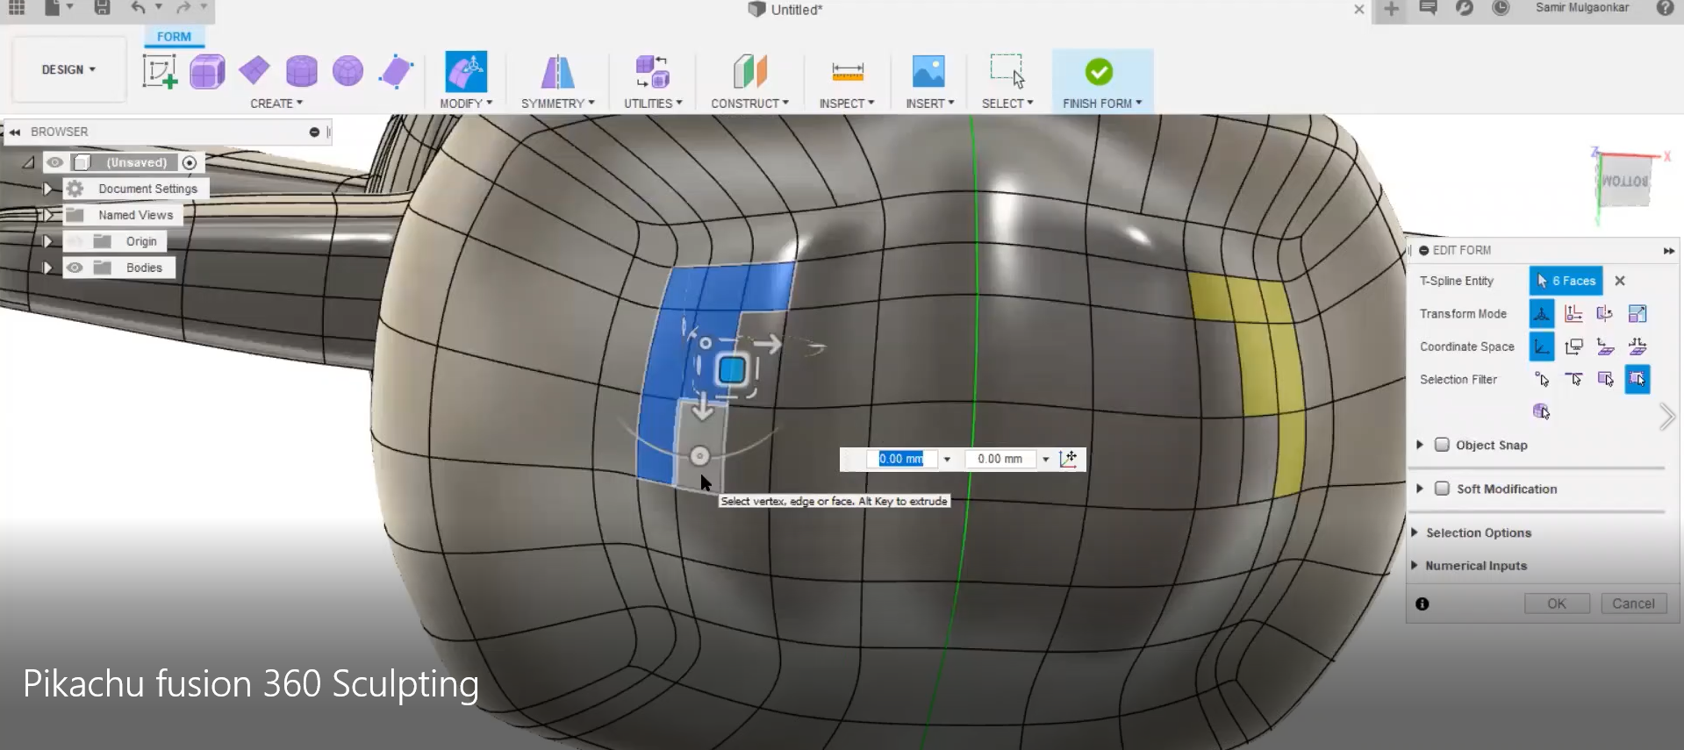
Task: Open the data panel grid icon
Action: click(17, 8)
